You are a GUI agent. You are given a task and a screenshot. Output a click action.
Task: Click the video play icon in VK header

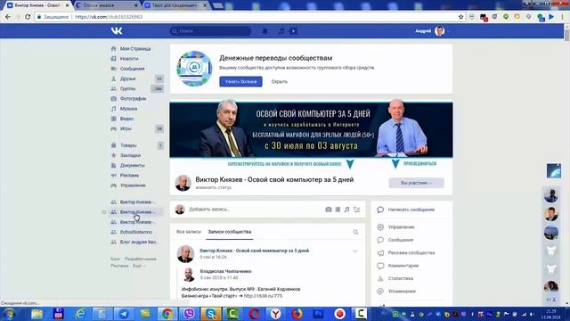click(x=293, y=31)
